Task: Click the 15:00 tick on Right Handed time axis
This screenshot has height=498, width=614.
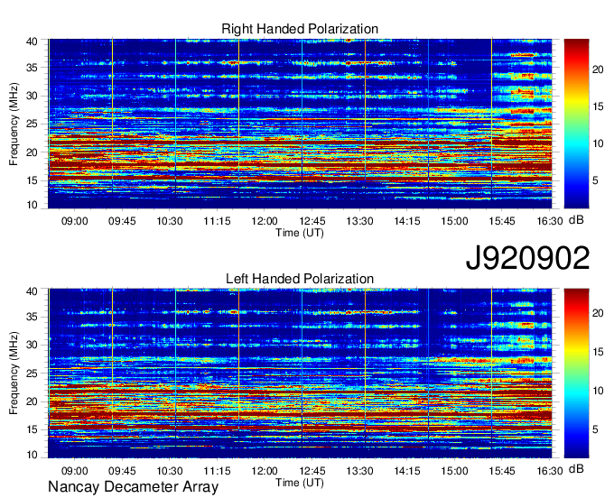Action: tap(454, 221)
